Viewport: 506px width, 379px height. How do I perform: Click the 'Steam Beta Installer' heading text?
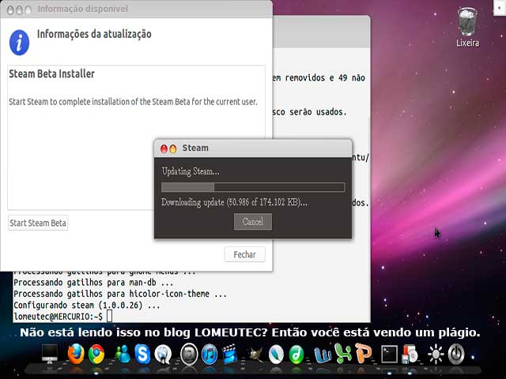point(51,73)
